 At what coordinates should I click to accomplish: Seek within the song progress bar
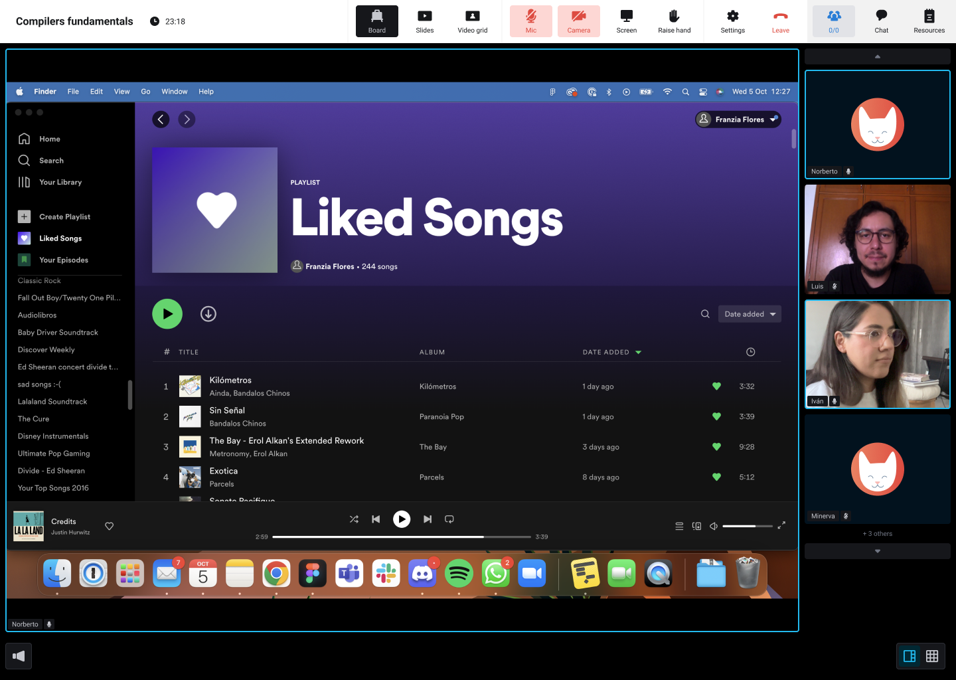tap(402, 537)
